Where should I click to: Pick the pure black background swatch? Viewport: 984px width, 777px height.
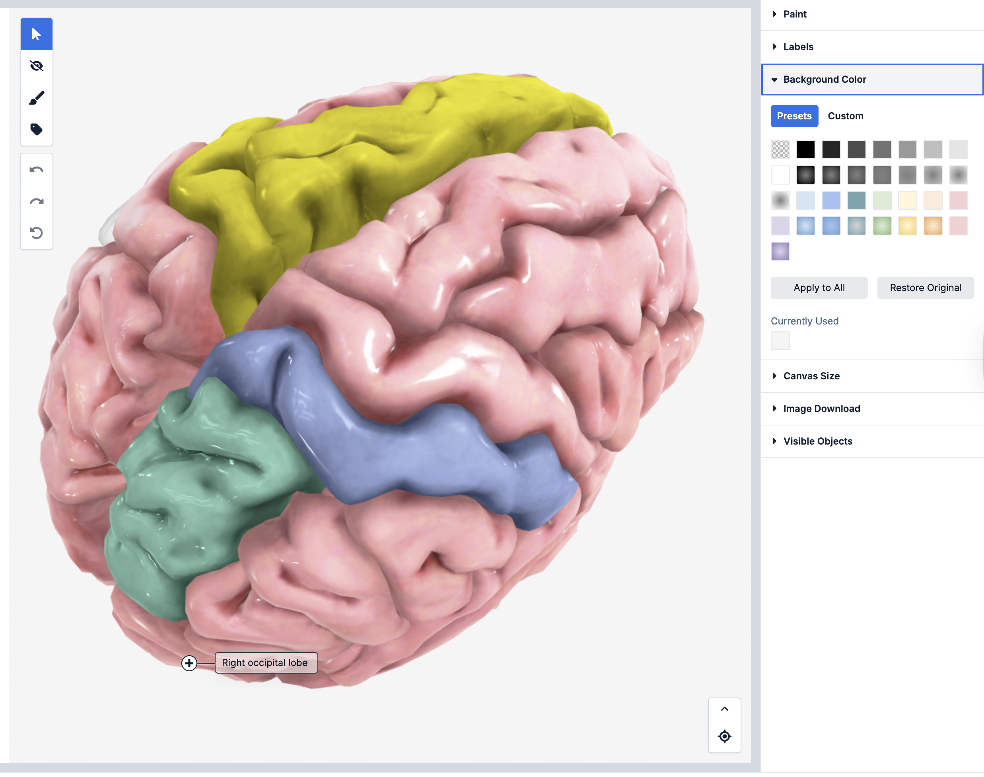click(806, 150)
